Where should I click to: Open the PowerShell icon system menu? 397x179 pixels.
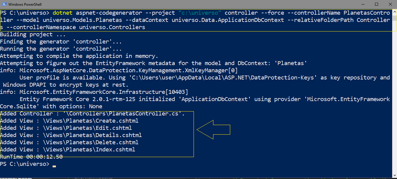pos(4,4)
